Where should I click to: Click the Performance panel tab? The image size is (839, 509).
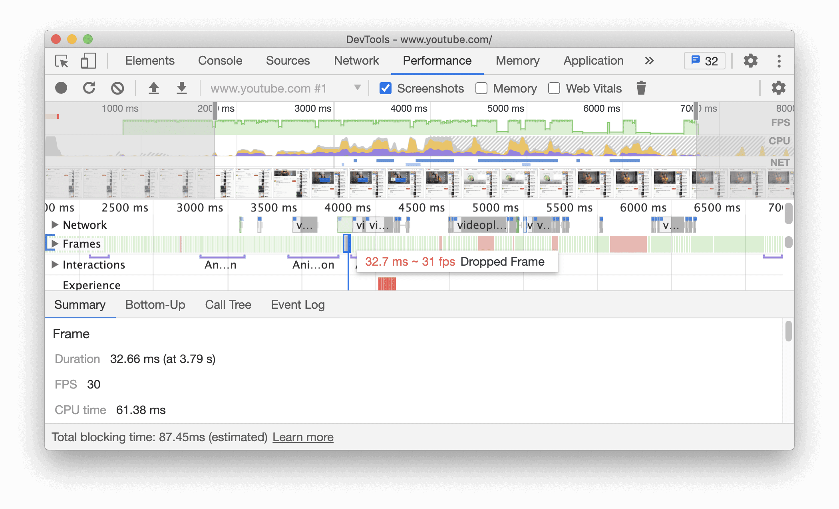point(436,61)
